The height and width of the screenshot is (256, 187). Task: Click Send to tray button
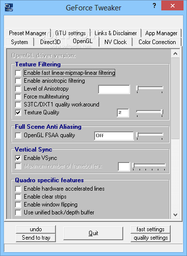pos(36,238)
